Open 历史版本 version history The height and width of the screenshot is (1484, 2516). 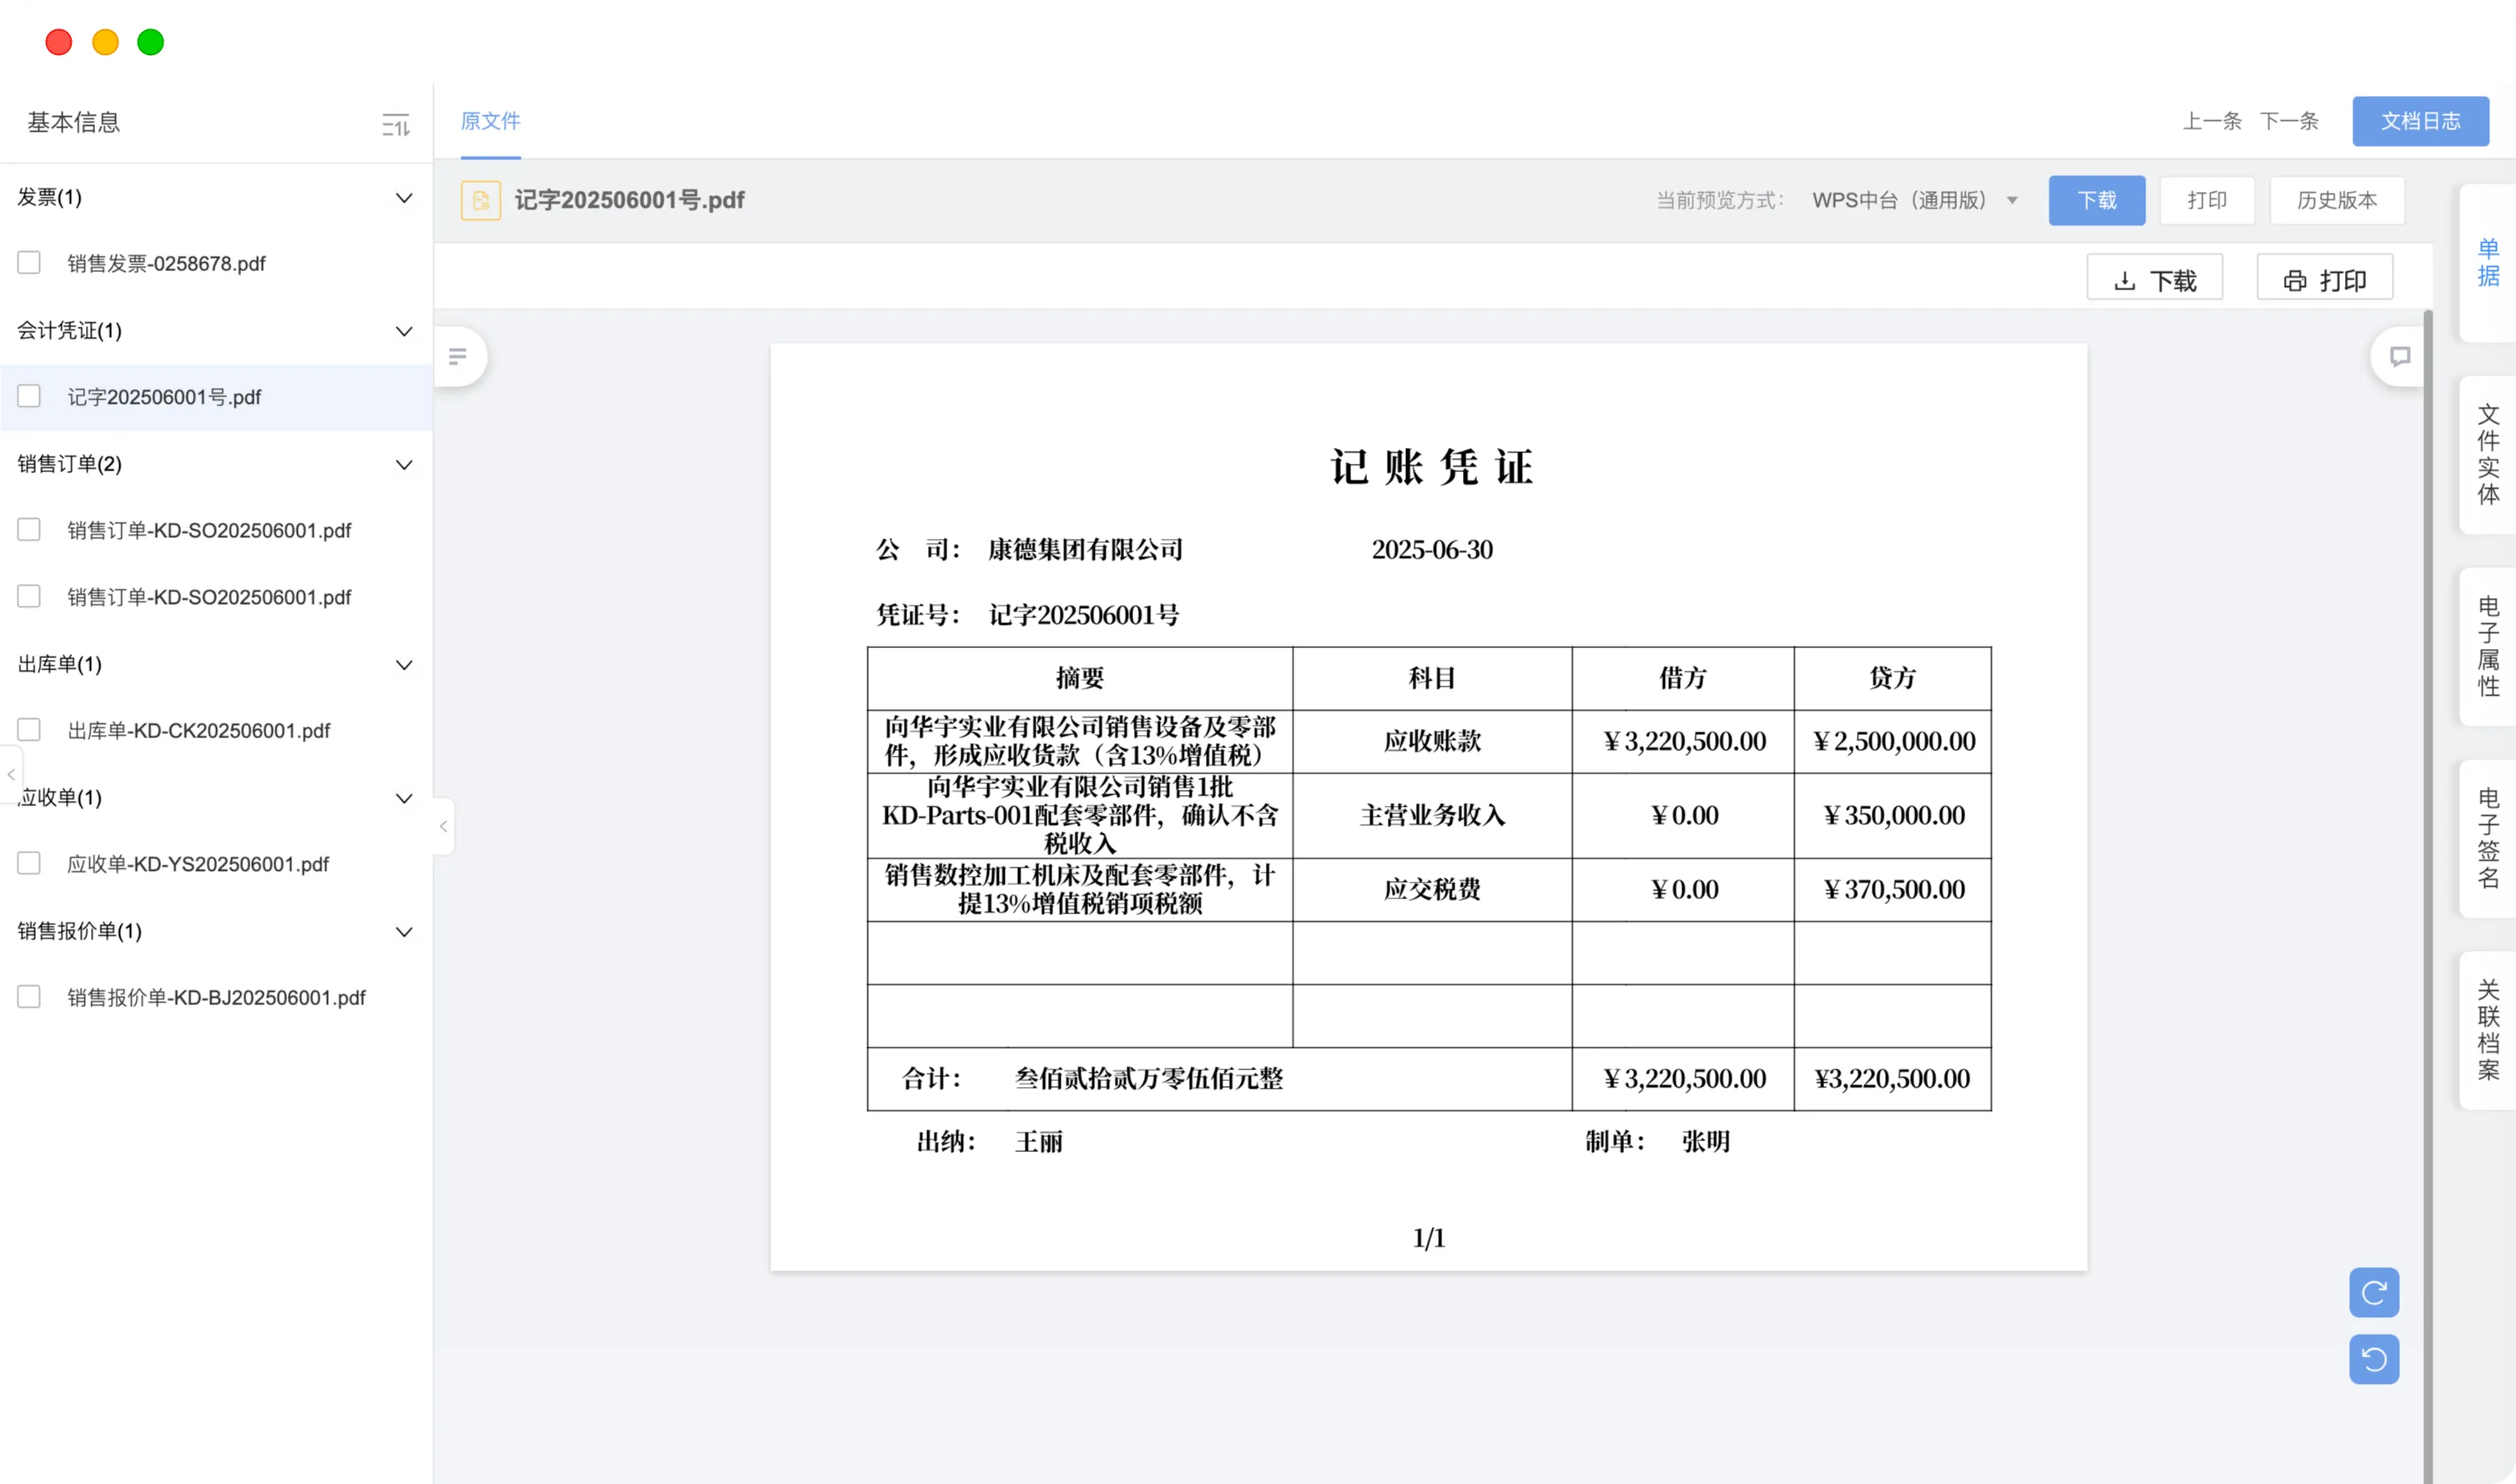point(2337,200)
